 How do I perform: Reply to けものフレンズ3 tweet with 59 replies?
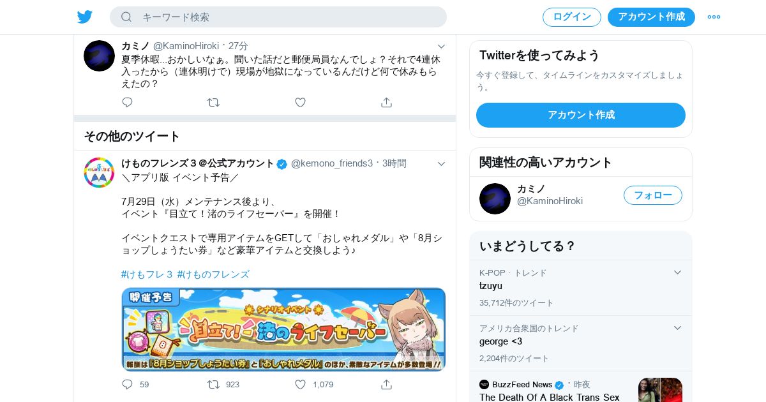(127, 384)
